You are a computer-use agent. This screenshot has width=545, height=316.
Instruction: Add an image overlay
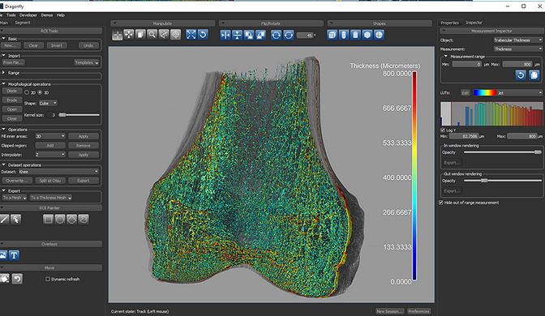(3, 255)
